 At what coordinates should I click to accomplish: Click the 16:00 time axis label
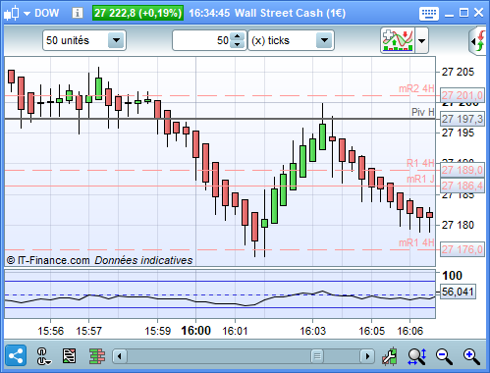[195, 331]
